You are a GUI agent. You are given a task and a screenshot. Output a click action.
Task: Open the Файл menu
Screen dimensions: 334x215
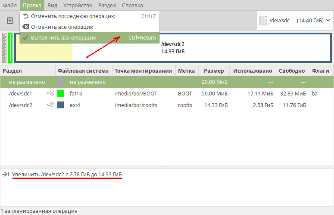10,5
